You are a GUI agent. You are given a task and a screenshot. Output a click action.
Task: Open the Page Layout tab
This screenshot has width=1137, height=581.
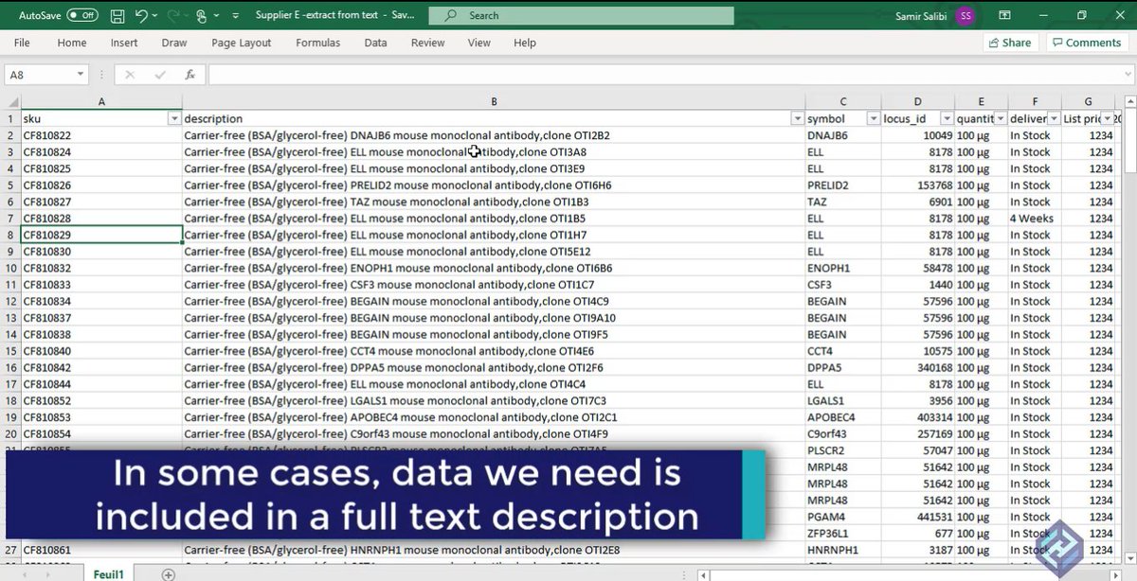tap(242, 43)
